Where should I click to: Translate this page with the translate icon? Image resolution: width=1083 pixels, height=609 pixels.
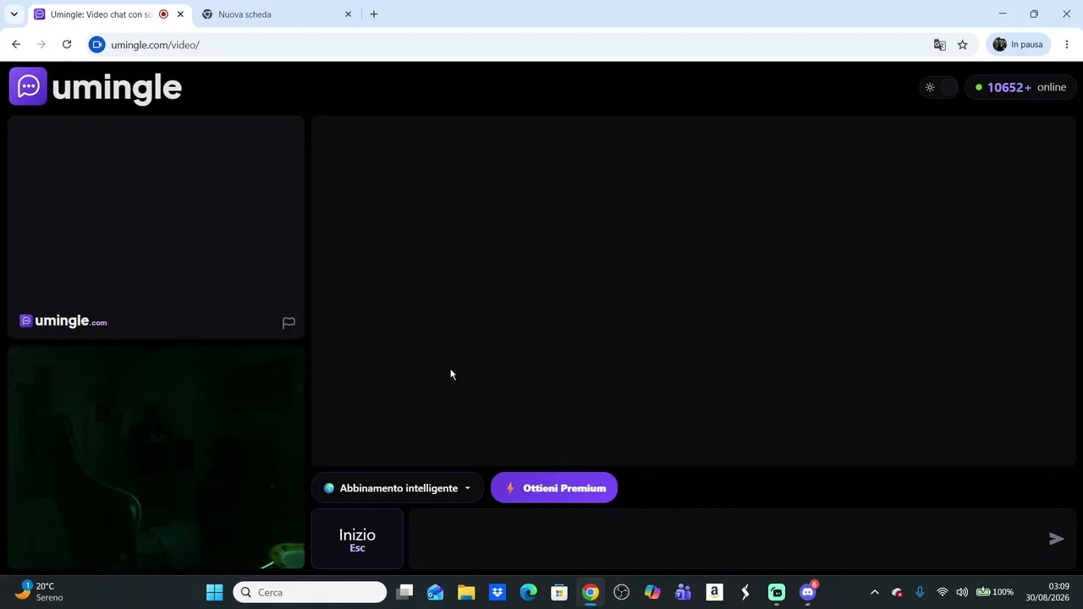tap(939, 45)
